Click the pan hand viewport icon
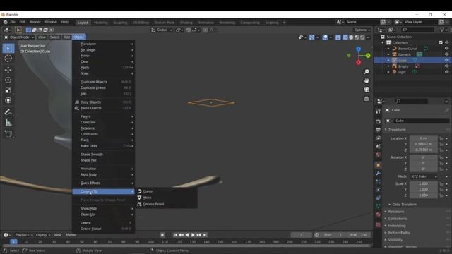Viewport: 452px width, 254px height. (367, 80)
